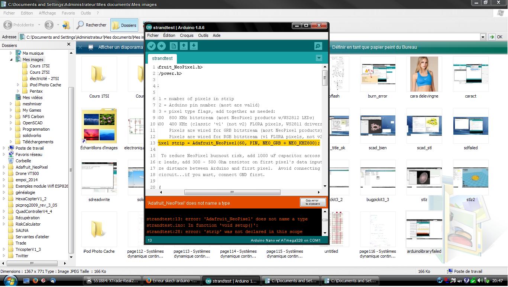Image resolution: width=508 pixels, height=287 pixels.
Task: Click the Favoris réseau tree icon
Action: coord(11,154)
